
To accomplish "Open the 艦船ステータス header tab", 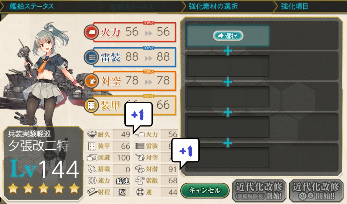I will pos(32,6).
